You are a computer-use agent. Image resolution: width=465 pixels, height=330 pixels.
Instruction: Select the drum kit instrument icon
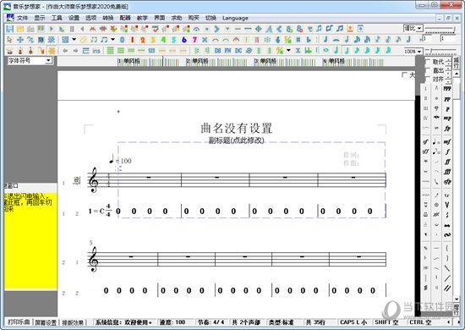pyautogui.click(x=10, y=51)
